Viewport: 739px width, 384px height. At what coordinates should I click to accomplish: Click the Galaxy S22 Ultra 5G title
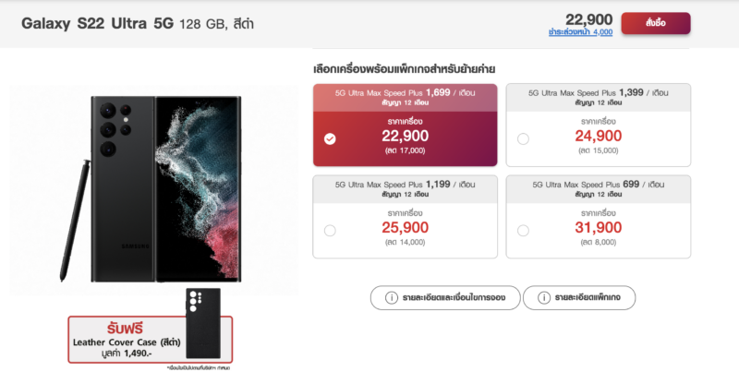tap(98, 24)
